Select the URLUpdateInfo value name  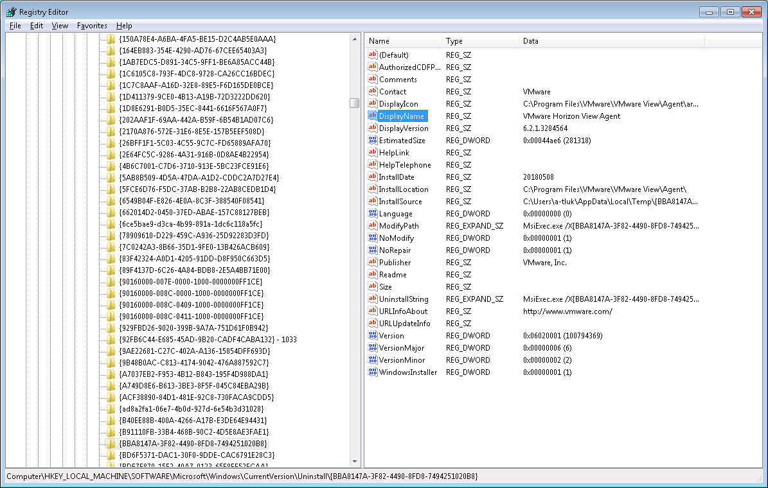tap(405, 324)
